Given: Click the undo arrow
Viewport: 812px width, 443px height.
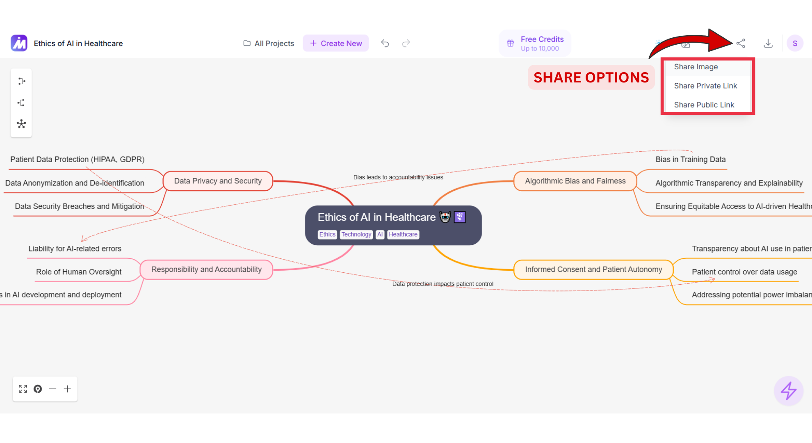Looking at the screenshot, I should [x=385, y=43].
